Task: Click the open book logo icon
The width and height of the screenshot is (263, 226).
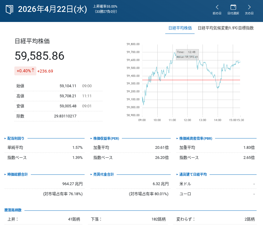Action: tap(10, 9)
